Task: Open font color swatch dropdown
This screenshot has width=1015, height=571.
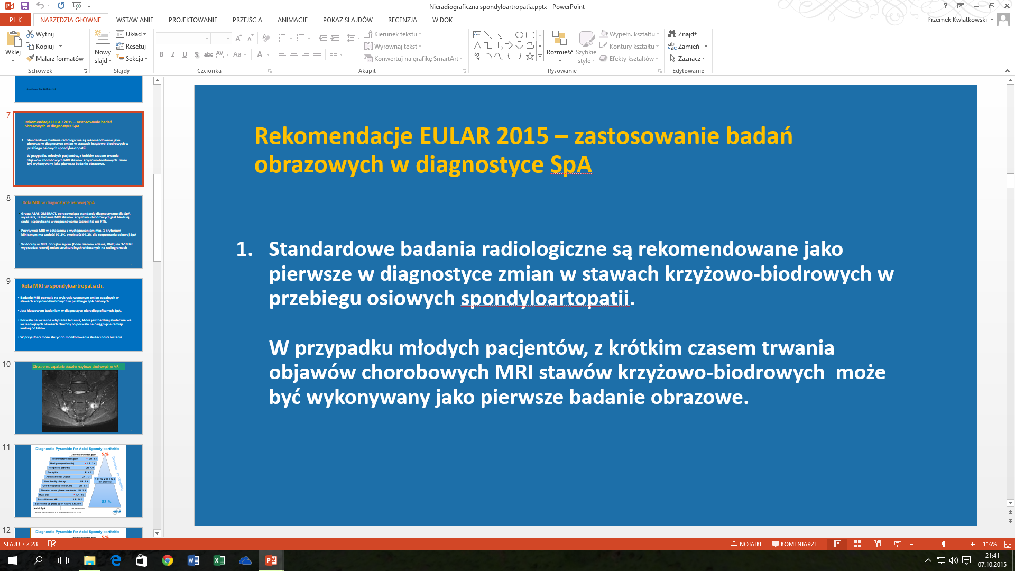Action: 269,54
